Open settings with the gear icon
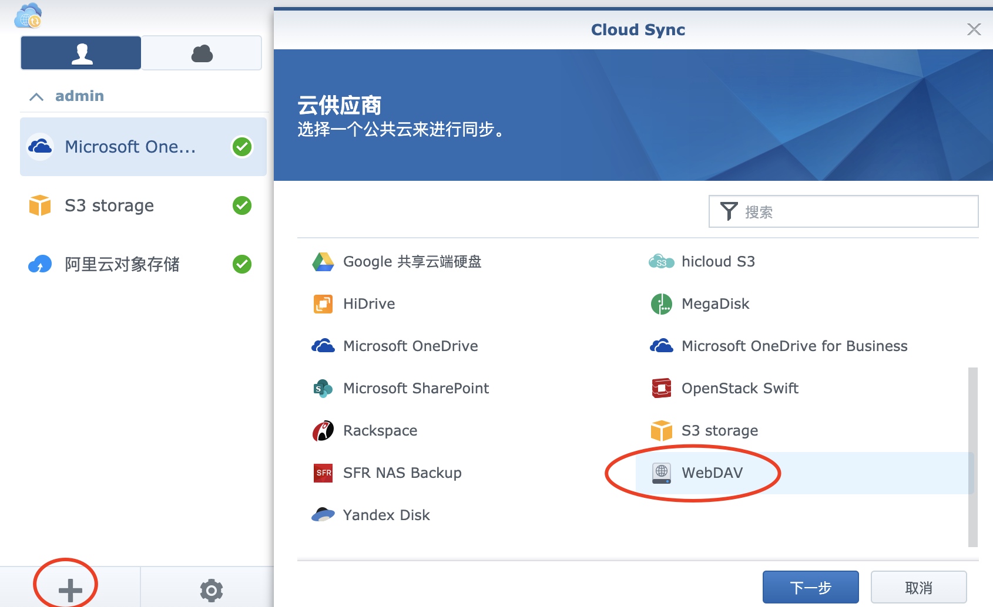 pyautogui.click(x=212, y=590)
